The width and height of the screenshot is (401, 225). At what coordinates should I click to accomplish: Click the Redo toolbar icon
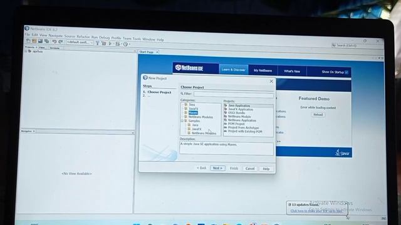61,42
